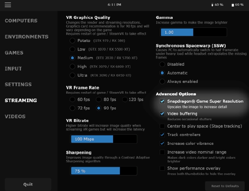The image size is (249, 191).
Task: Switch to the ENVIRONMENTS section
Action: click(27, 37)
